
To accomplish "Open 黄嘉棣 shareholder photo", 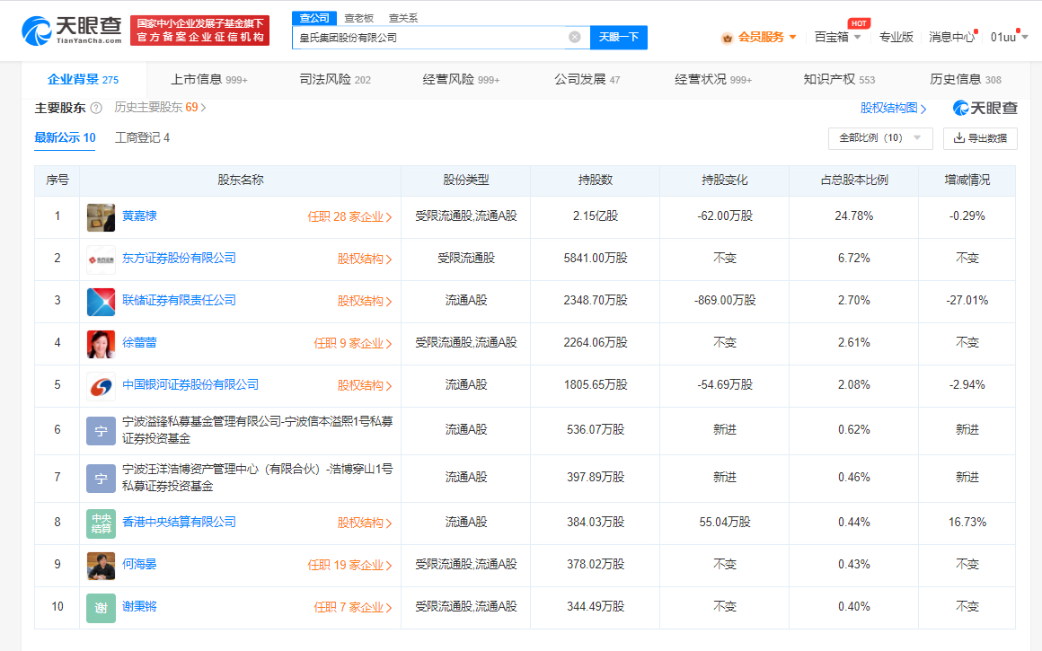I will [101, 217].
